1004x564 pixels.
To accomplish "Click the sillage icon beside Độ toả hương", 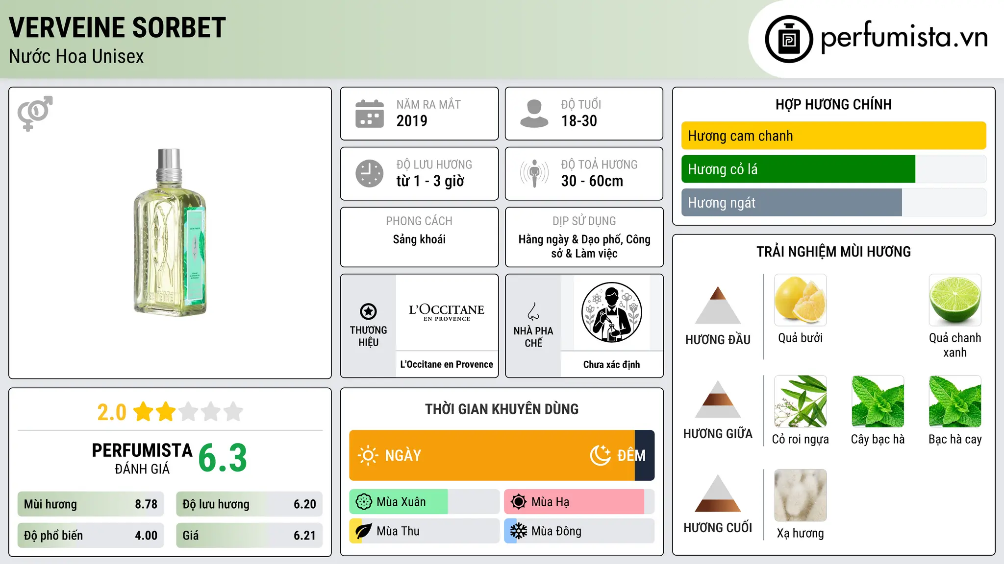I will point(534,173).
